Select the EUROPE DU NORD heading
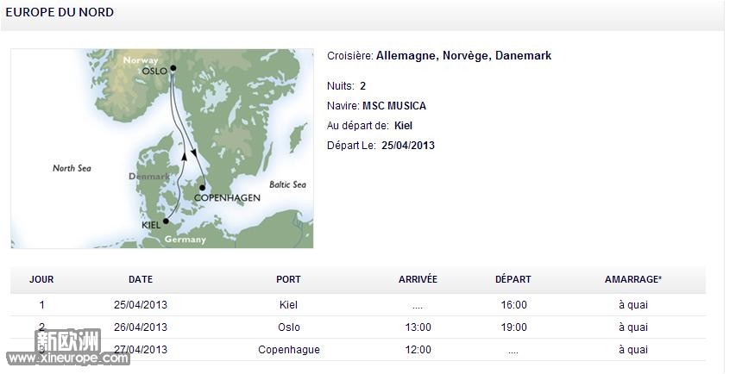 60,12
